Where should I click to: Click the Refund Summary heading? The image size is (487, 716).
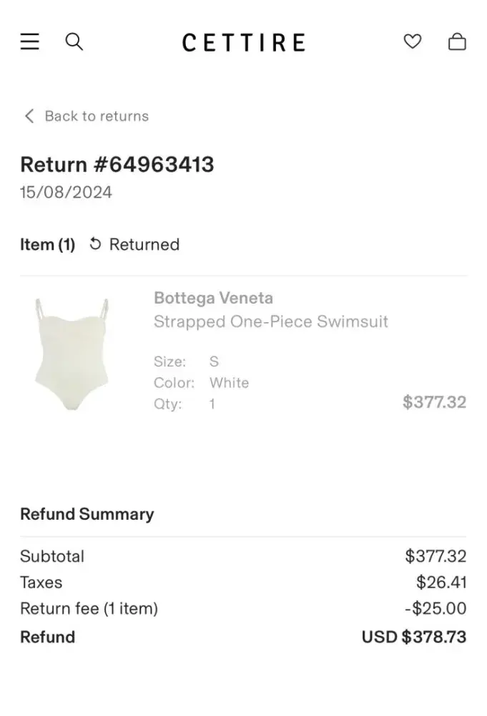click(x=87, y=514)
